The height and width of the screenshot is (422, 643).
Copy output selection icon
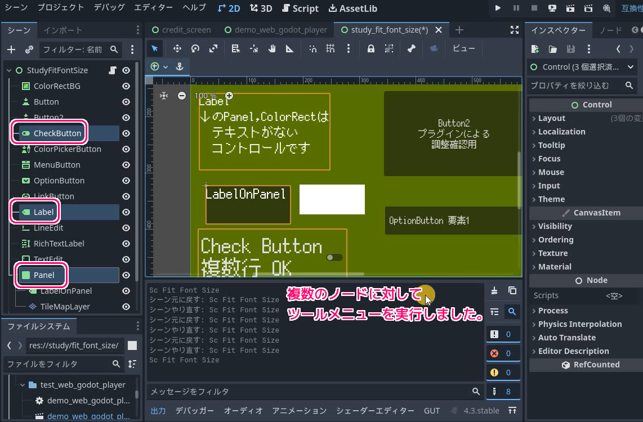512,290
